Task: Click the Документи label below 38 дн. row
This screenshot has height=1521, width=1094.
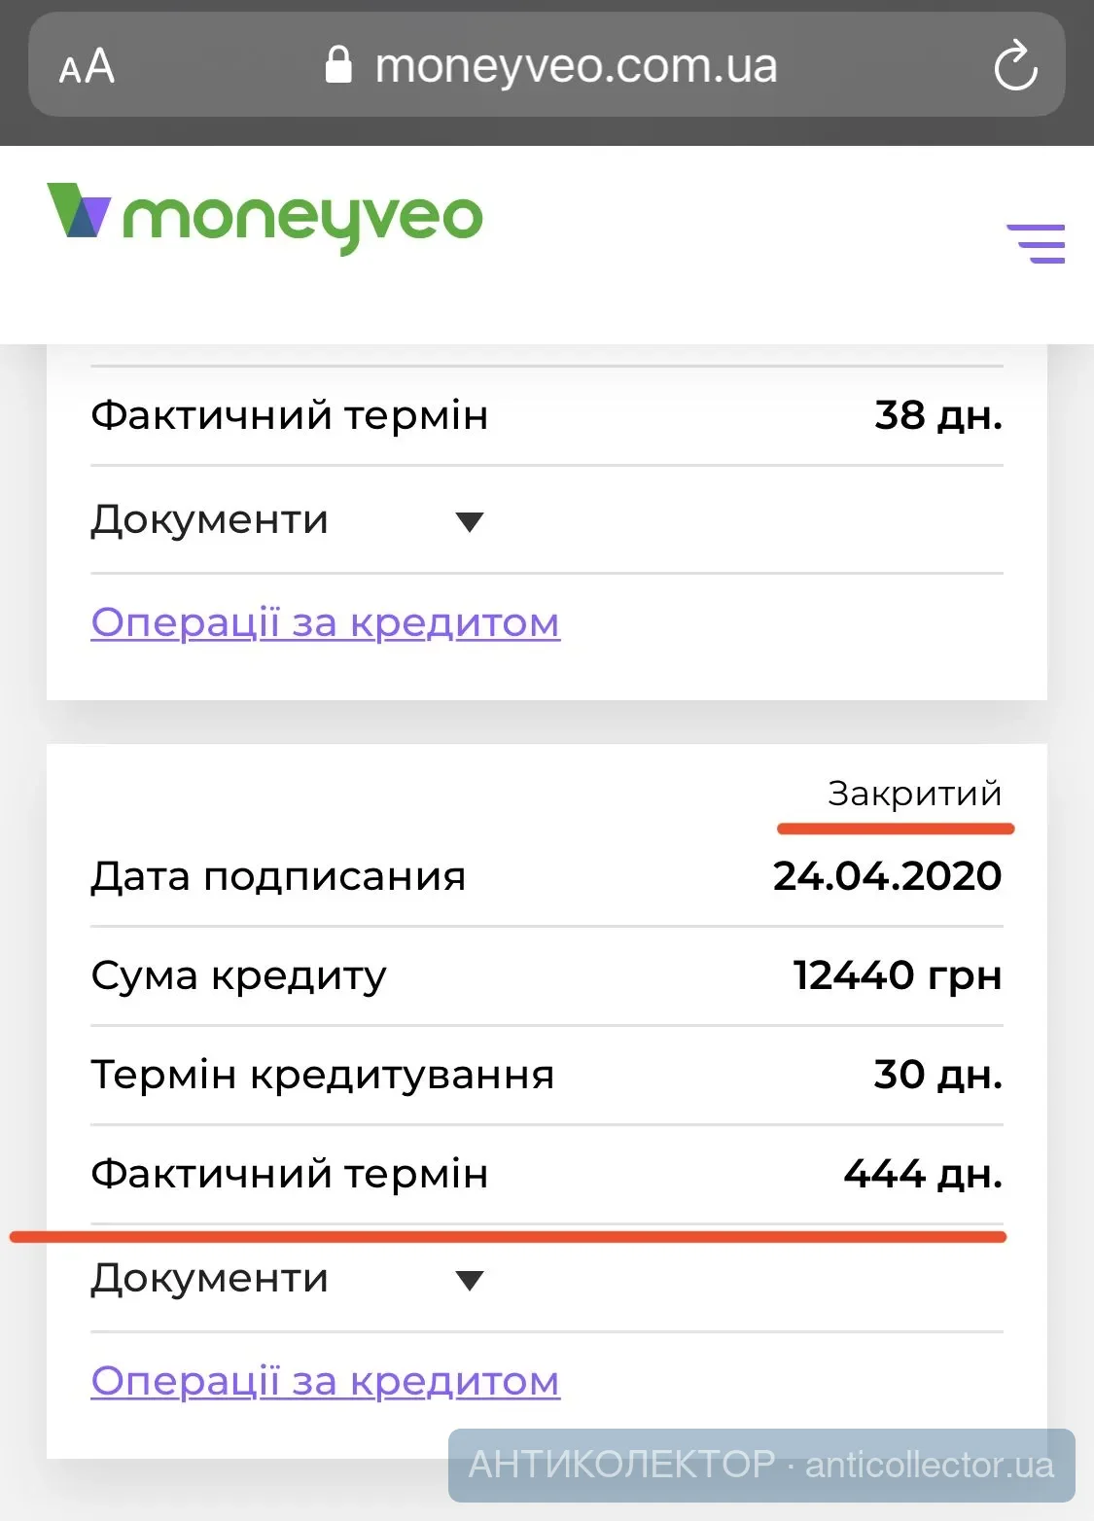Action: (210, 519)
